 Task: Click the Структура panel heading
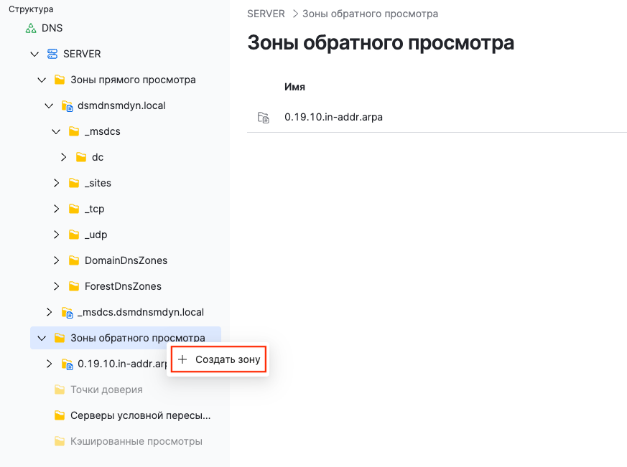(x=31, y=9)
